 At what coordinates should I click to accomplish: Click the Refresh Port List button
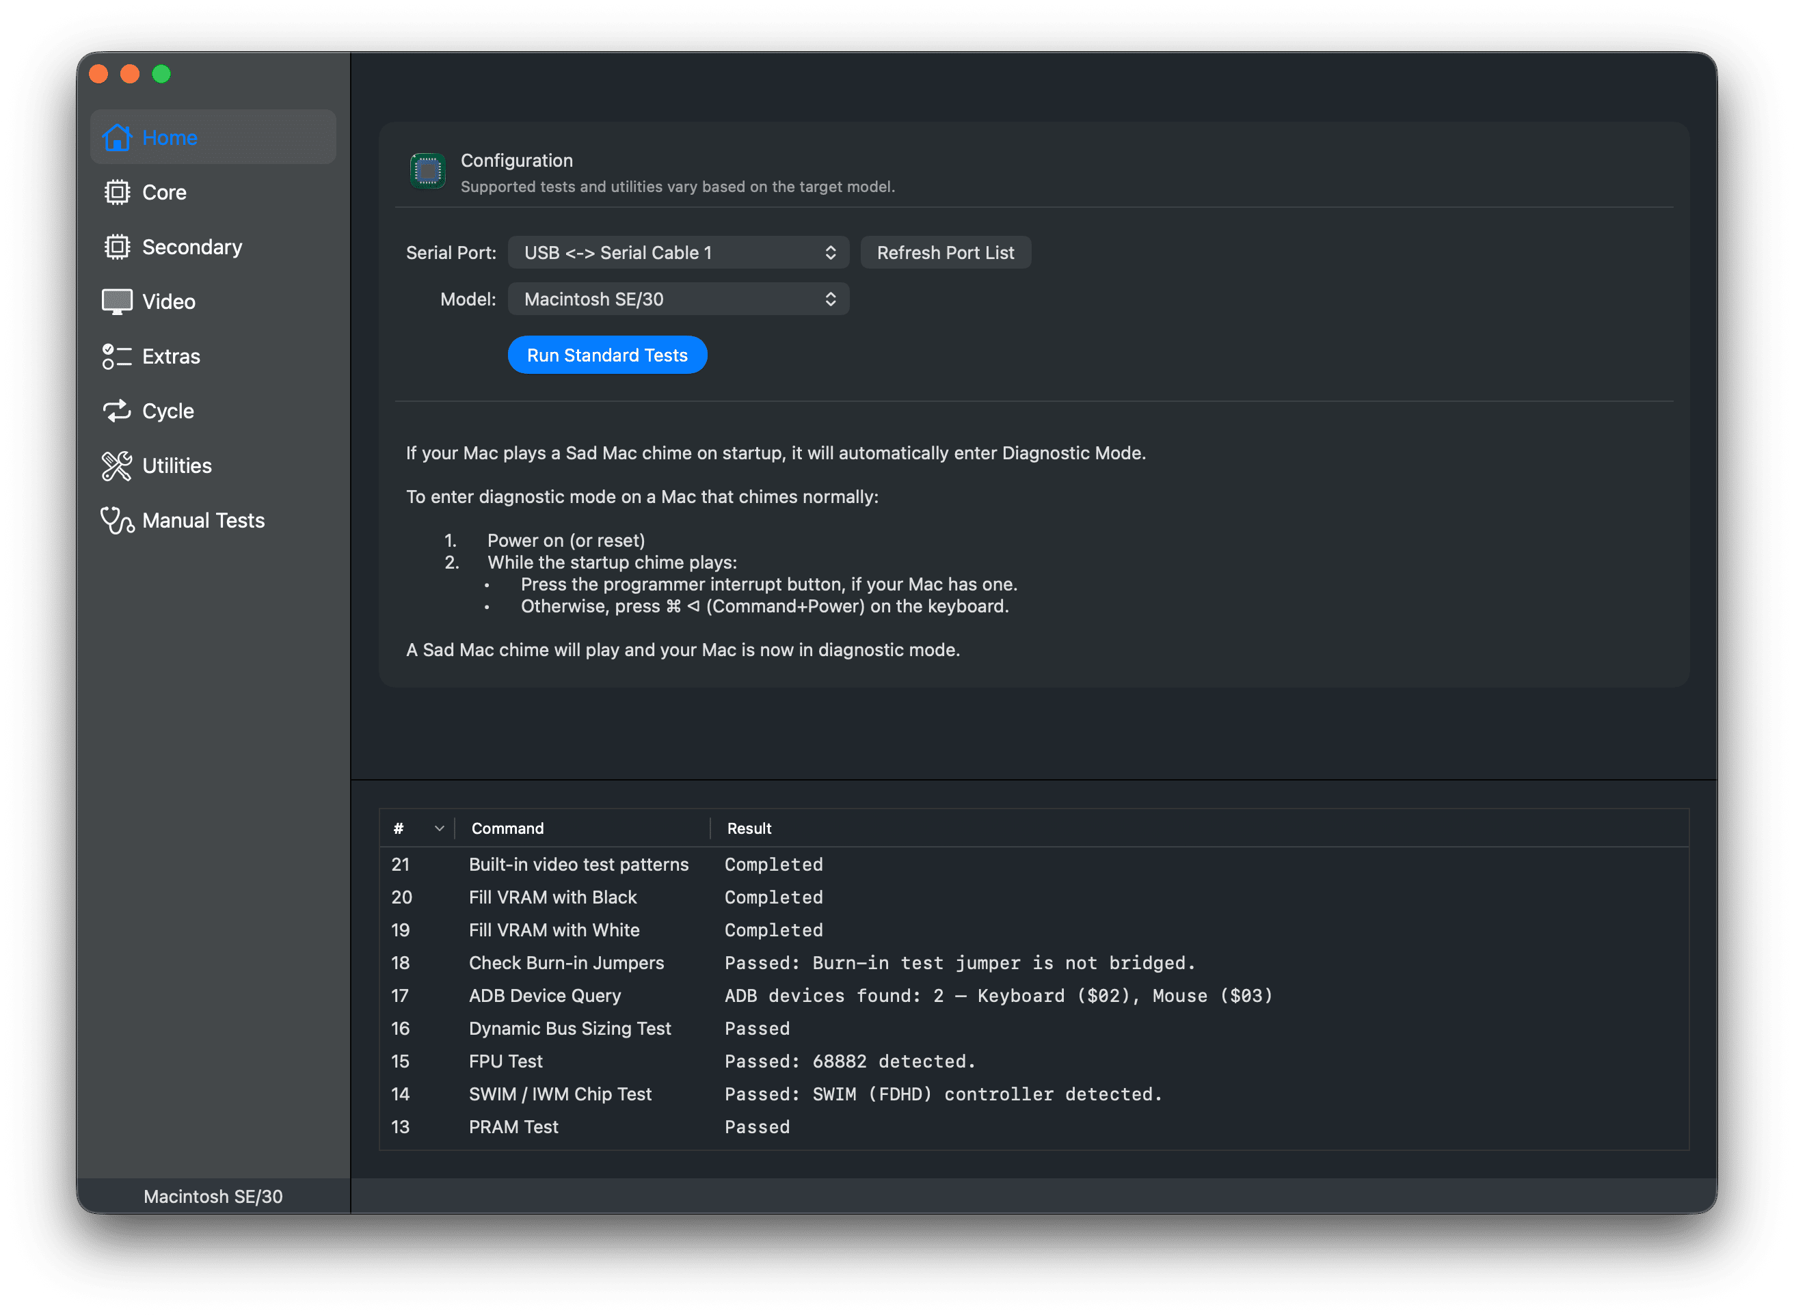(x=945, y=252)
